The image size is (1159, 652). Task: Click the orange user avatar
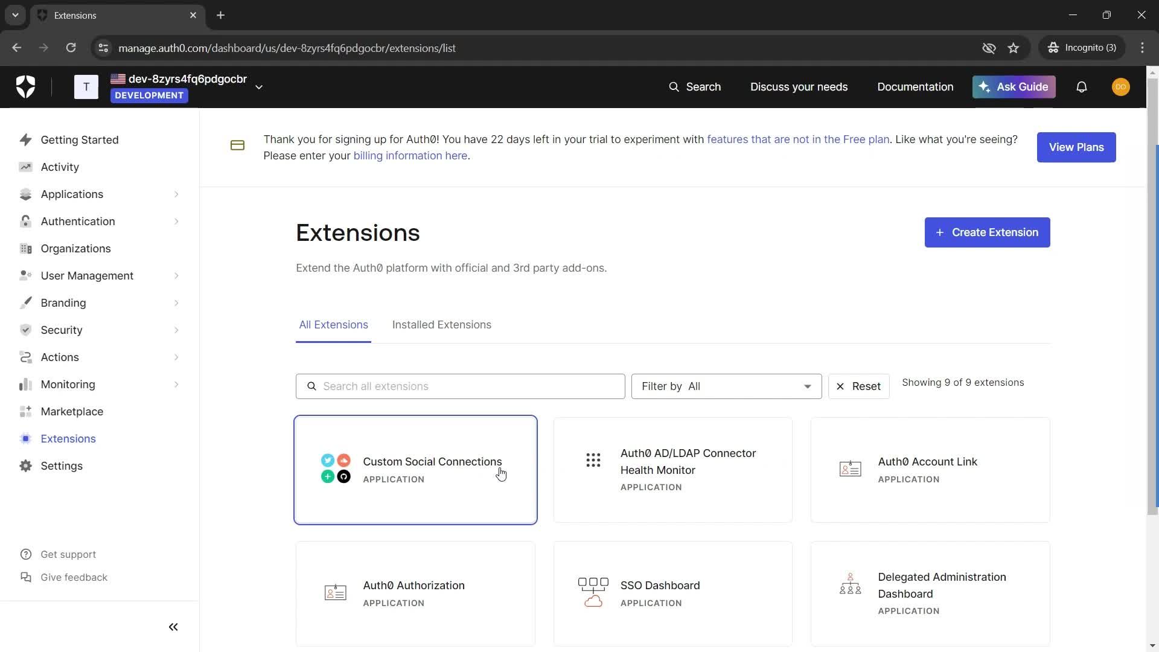pyautogui.click(x=1120, y=87)
